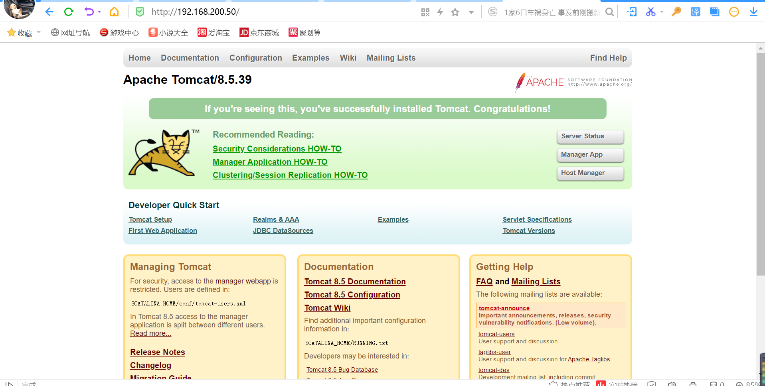Open the Realms & AAA link
The height and width of the screenshot is (386, 765).
[276, 219]
